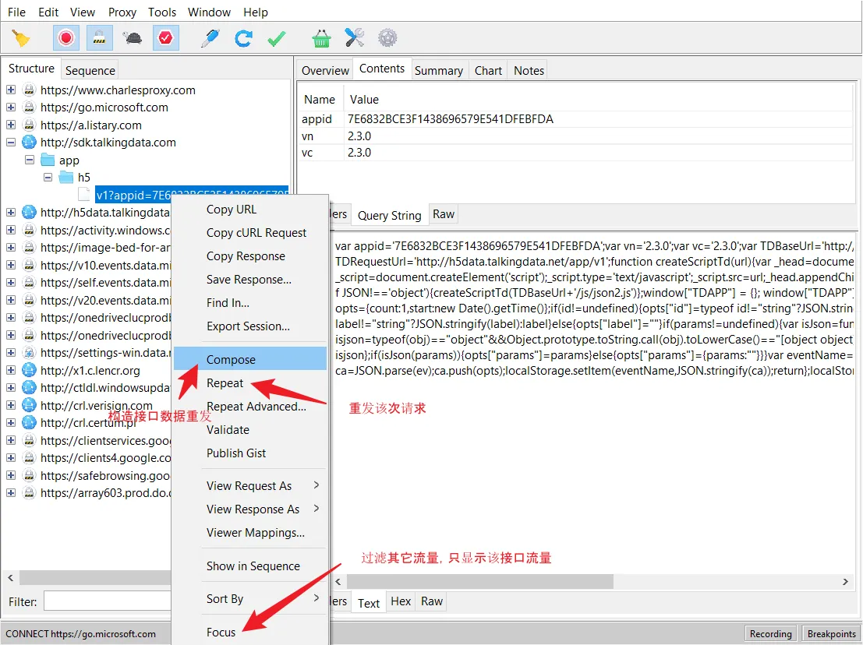Click the green checkmark validate icon

(x=276, y=38)
